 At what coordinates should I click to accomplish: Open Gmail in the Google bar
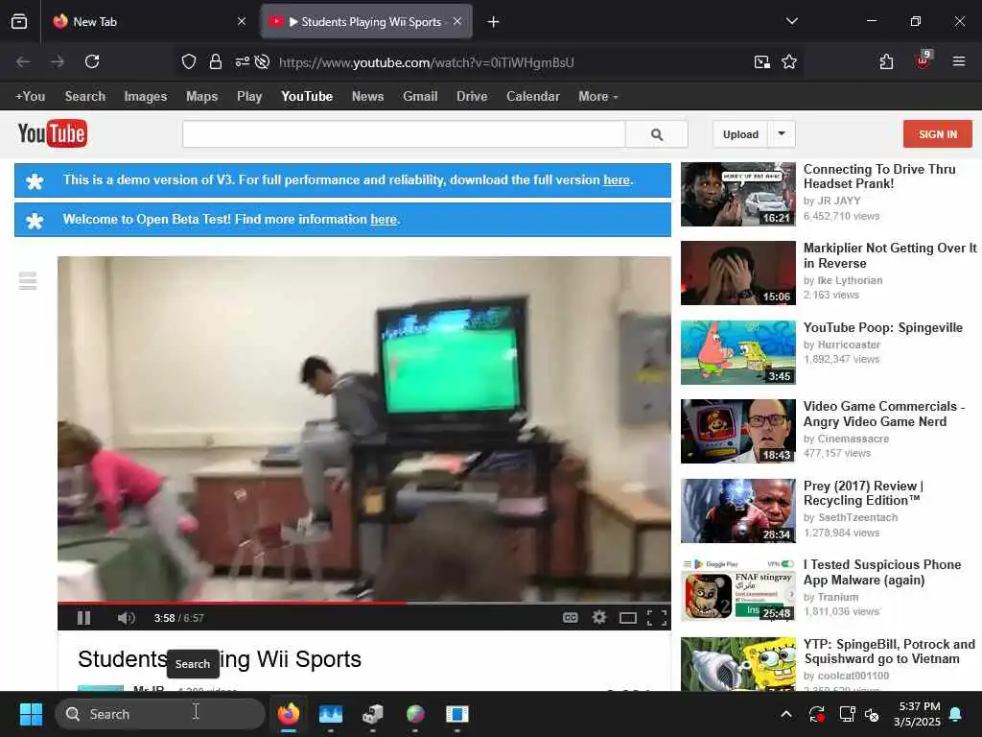[x=420, y=97]
